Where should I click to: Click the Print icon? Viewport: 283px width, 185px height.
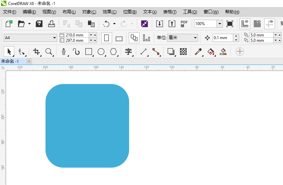coord(51,24)
